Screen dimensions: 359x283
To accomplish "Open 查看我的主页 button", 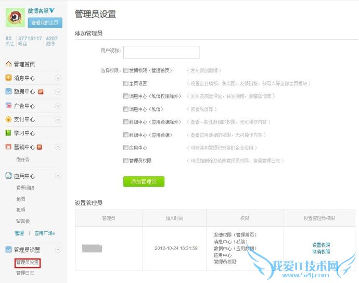I will coord(45,23).
